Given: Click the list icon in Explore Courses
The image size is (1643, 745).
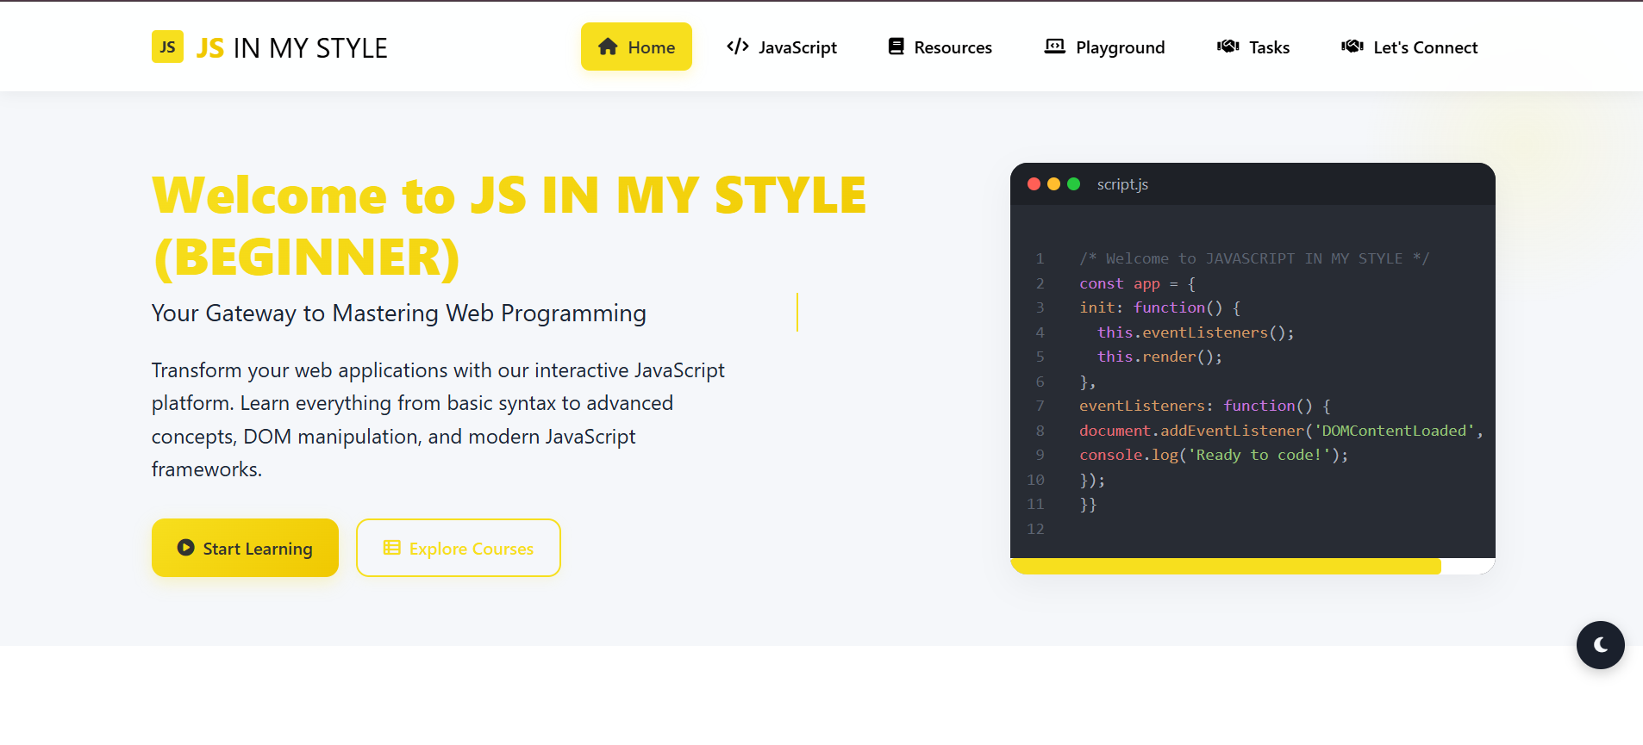Looking at the screenshot, I should (x=391, y=548).
